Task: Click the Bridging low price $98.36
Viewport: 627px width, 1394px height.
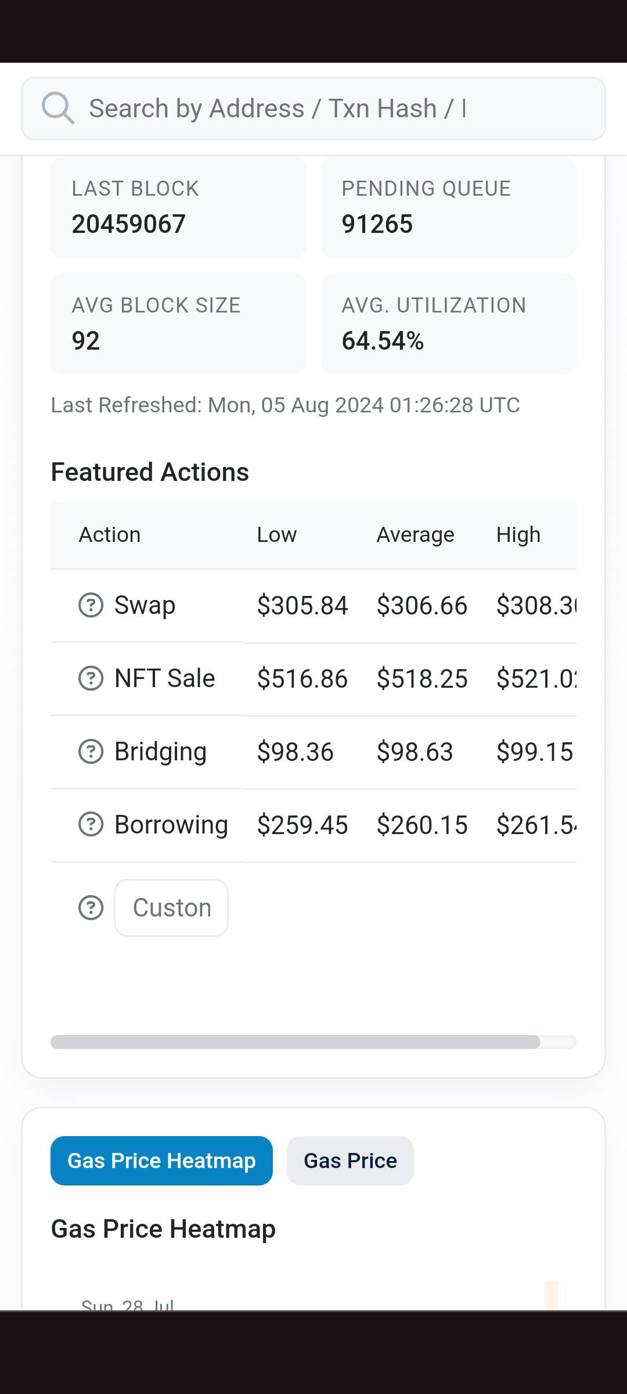Action: [296, 752]
